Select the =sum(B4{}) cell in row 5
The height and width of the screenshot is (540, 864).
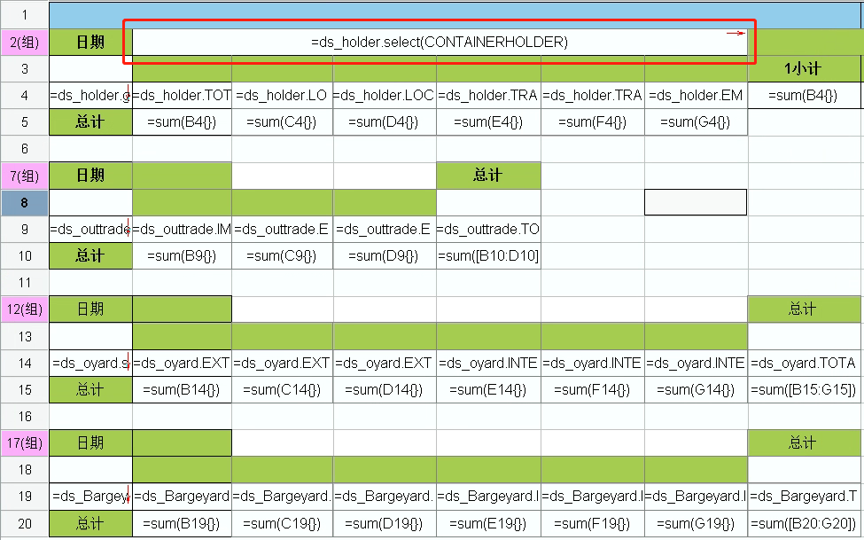point(182,121)
